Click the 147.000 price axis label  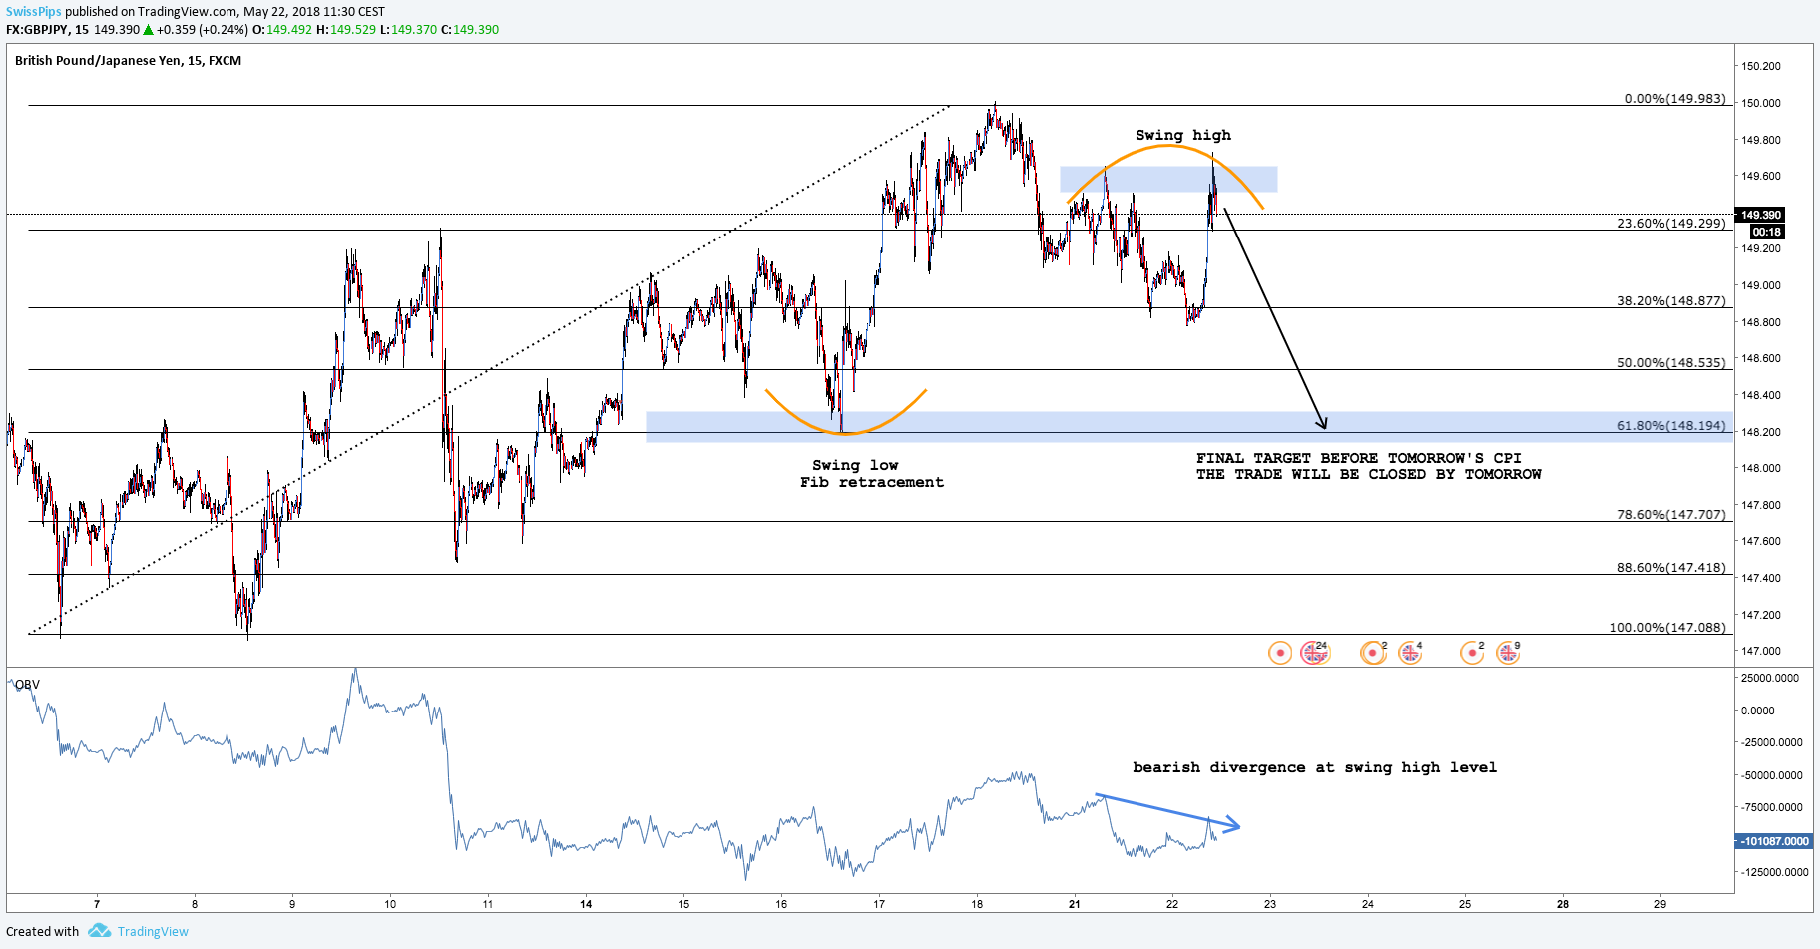click(x=1761, y=651)
